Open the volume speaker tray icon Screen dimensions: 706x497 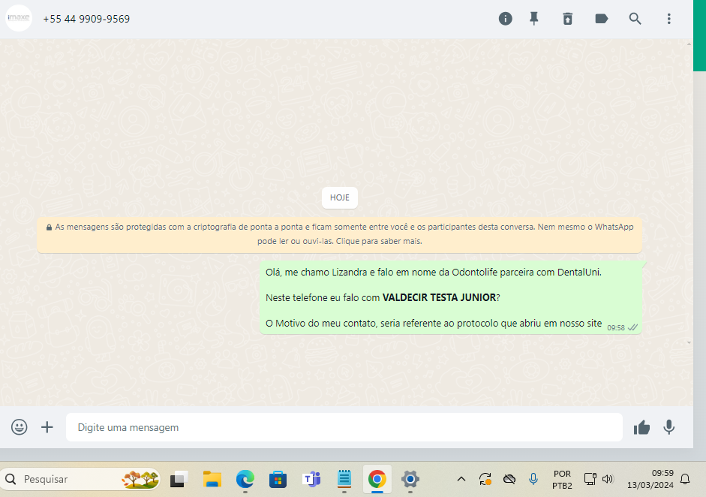[608, 479]
